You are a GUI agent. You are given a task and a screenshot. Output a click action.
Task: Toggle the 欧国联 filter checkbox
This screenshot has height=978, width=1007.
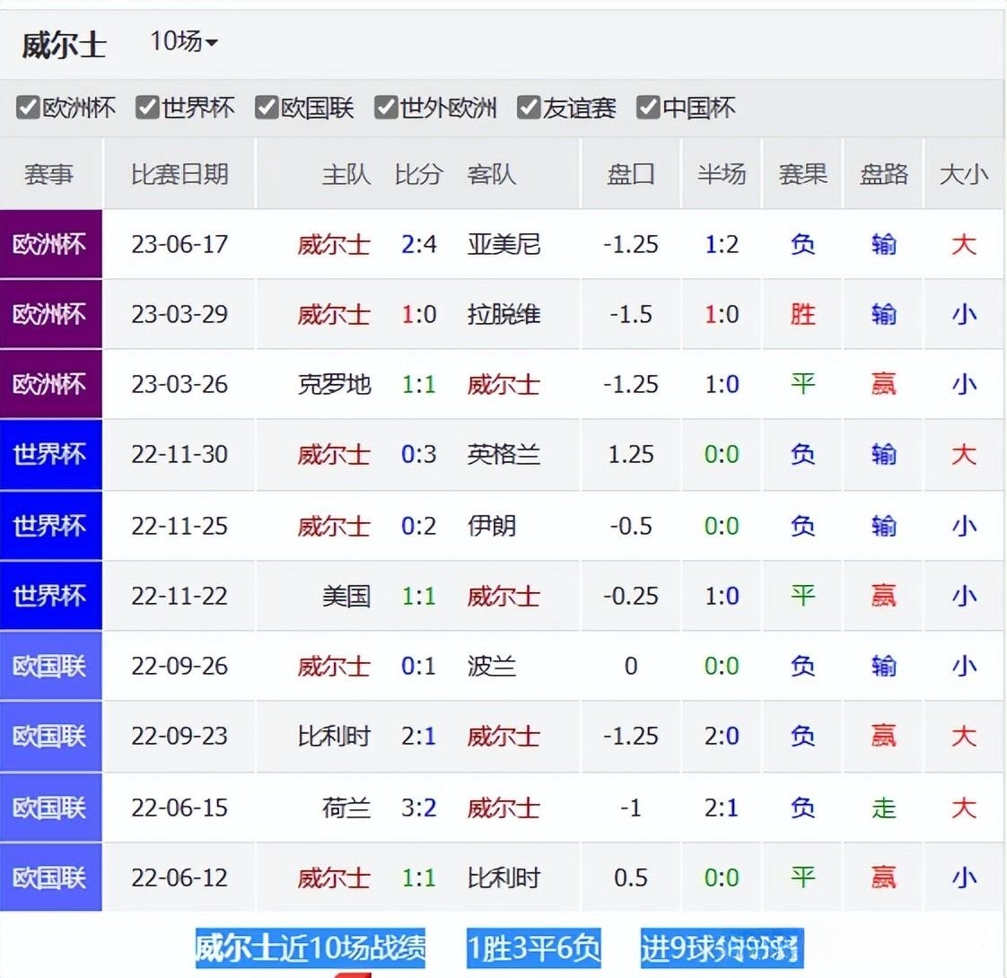[x=267, y=108]
